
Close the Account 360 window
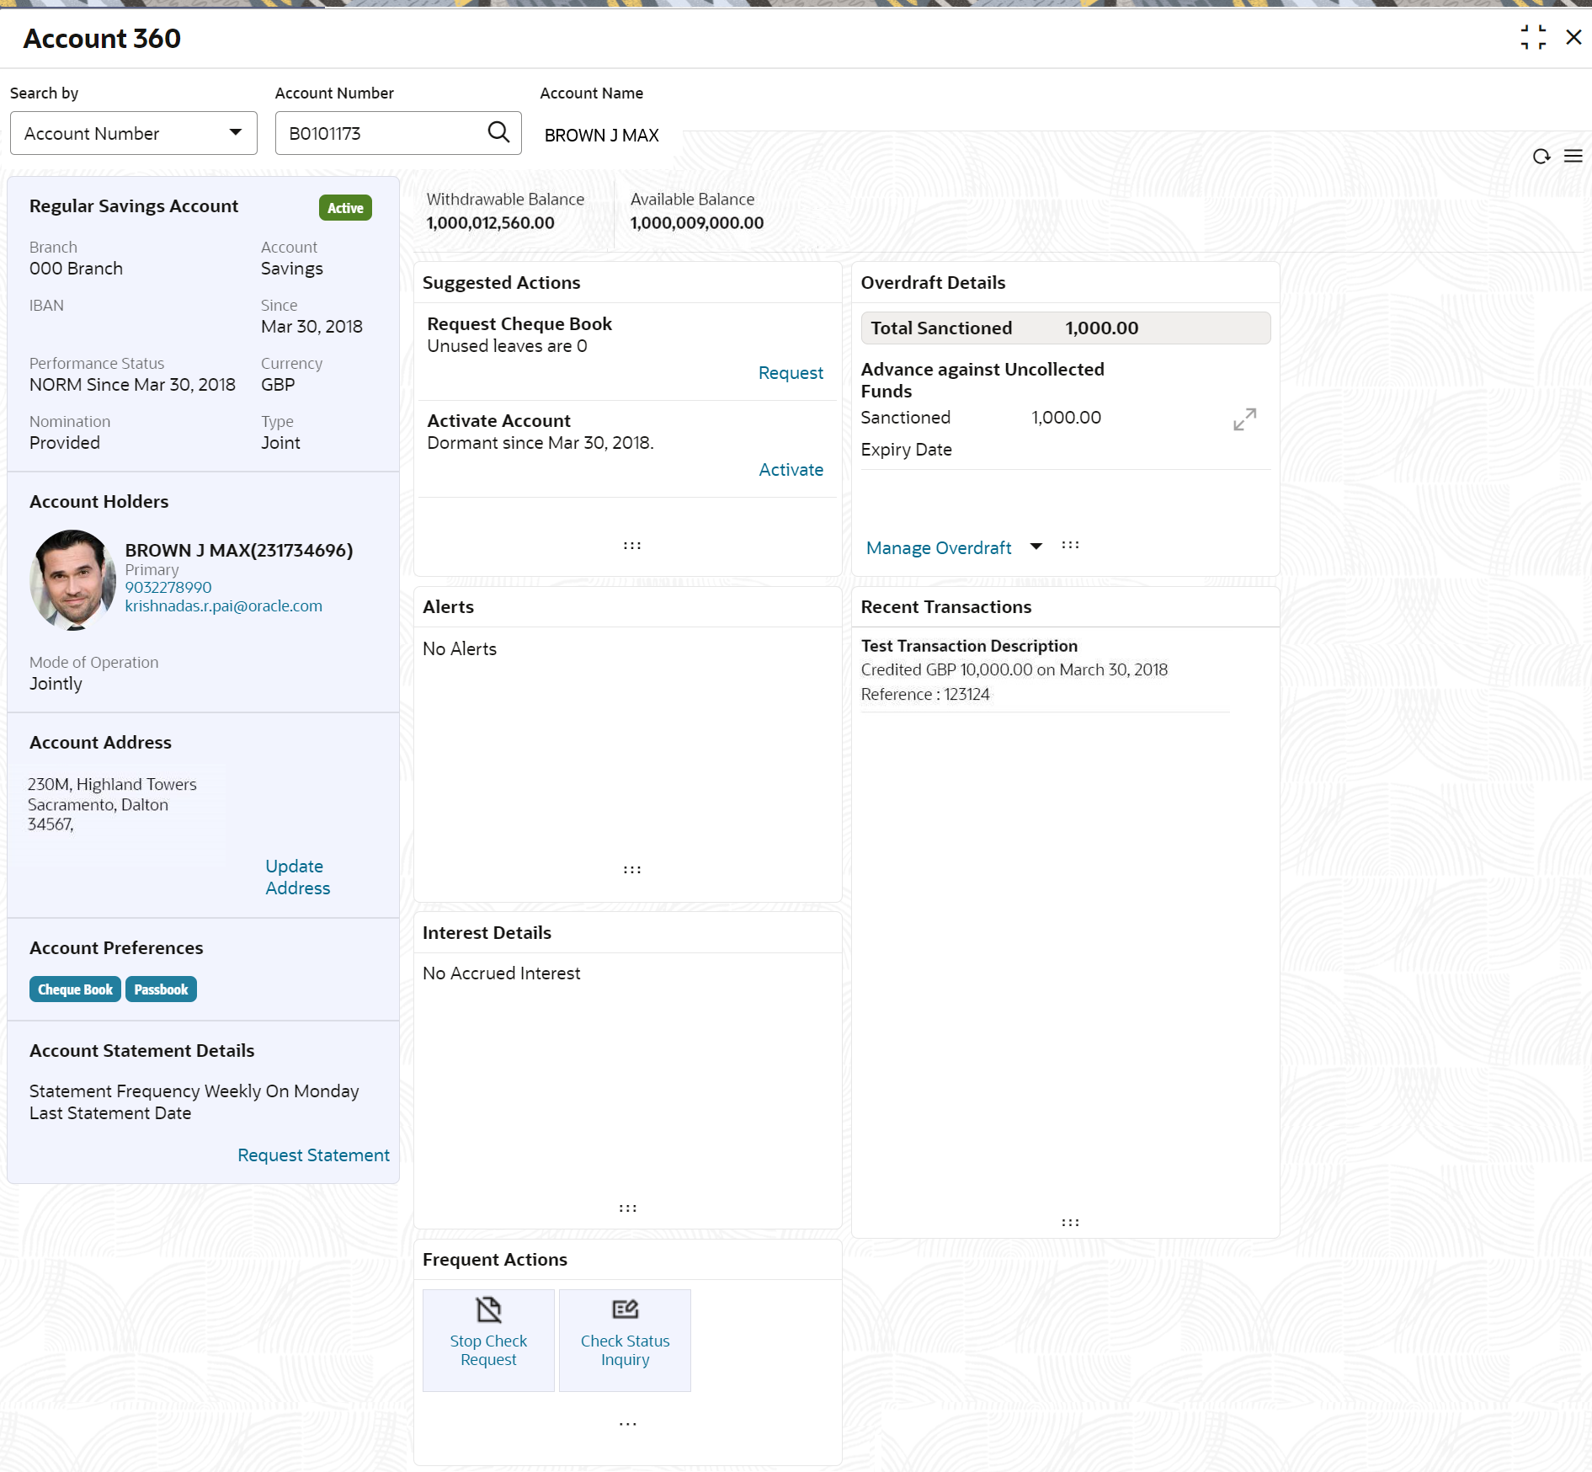pyautogui.click(x=1573, y=38)
